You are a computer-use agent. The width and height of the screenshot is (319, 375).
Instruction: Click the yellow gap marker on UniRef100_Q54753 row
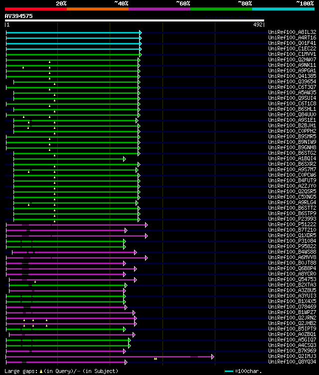[35, 282]
